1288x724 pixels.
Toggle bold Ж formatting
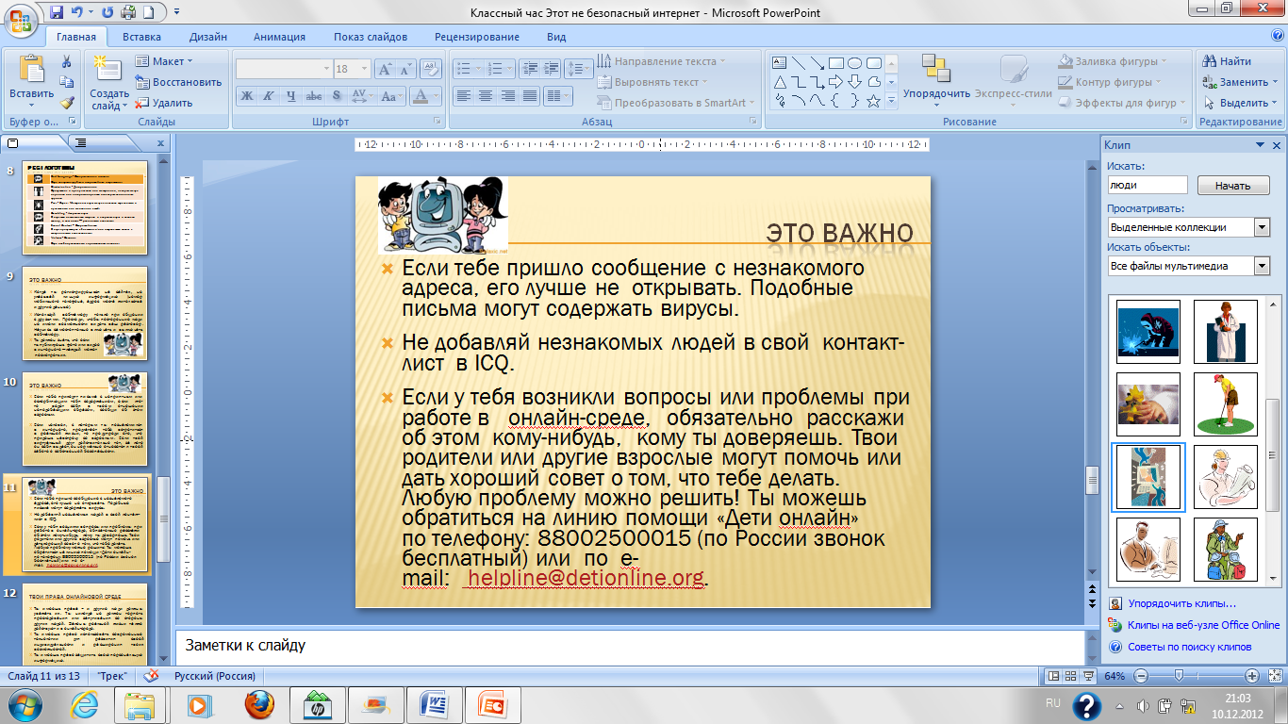[246, 95]
